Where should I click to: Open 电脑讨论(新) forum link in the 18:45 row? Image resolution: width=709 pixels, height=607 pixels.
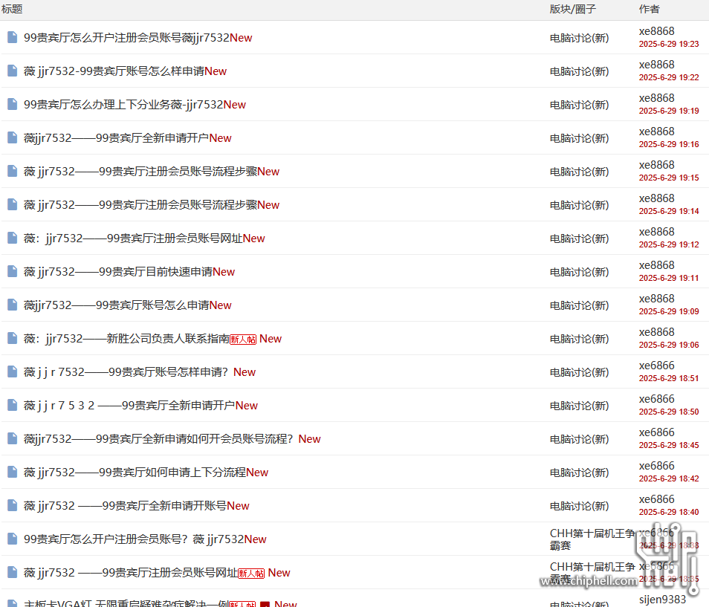tap(579, 439)
